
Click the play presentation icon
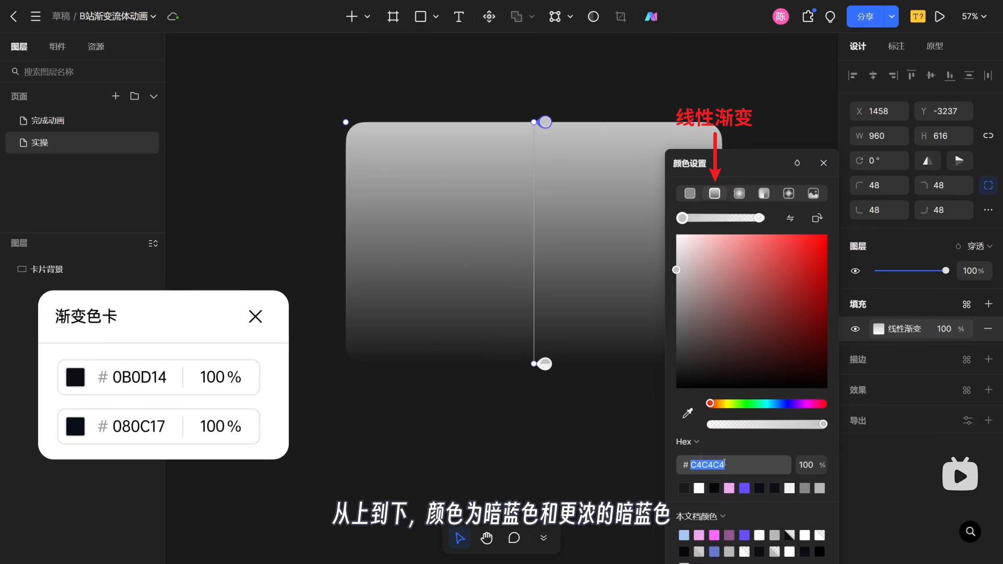coord(940,17)
